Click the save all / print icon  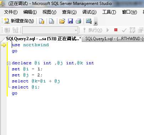pos(79,21)
